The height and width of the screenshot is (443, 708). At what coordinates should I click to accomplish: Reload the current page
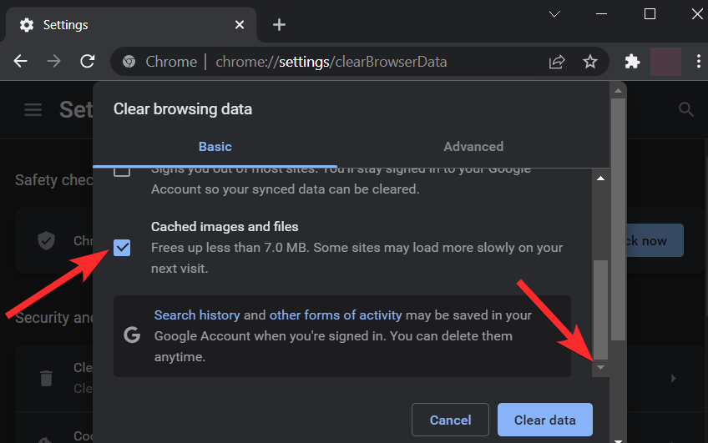pyautogui.click(x=87, y=61)
